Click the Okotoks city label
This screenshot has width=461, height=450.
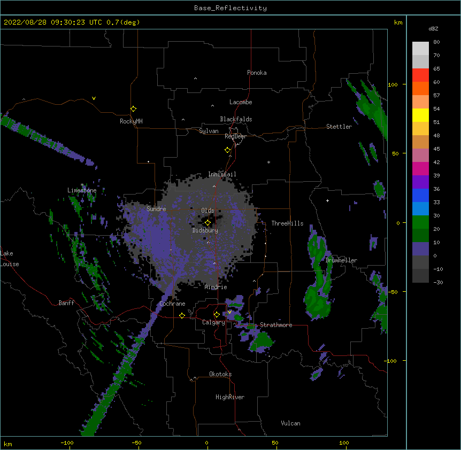click(x=220, y=374)
